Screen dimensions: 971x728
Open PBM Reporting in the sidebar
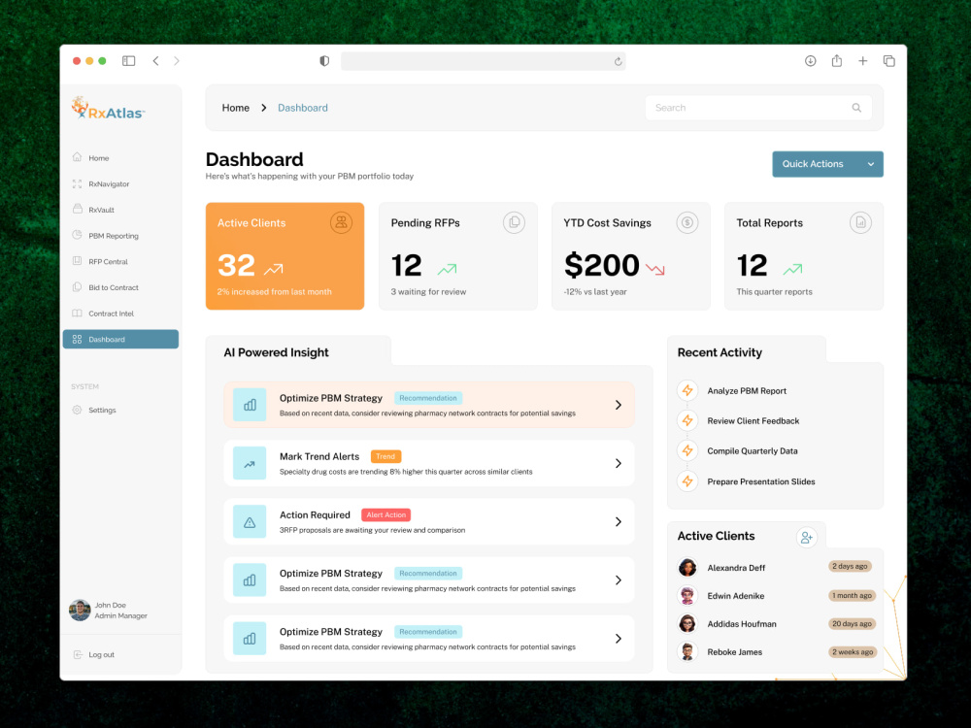[120, 236]
